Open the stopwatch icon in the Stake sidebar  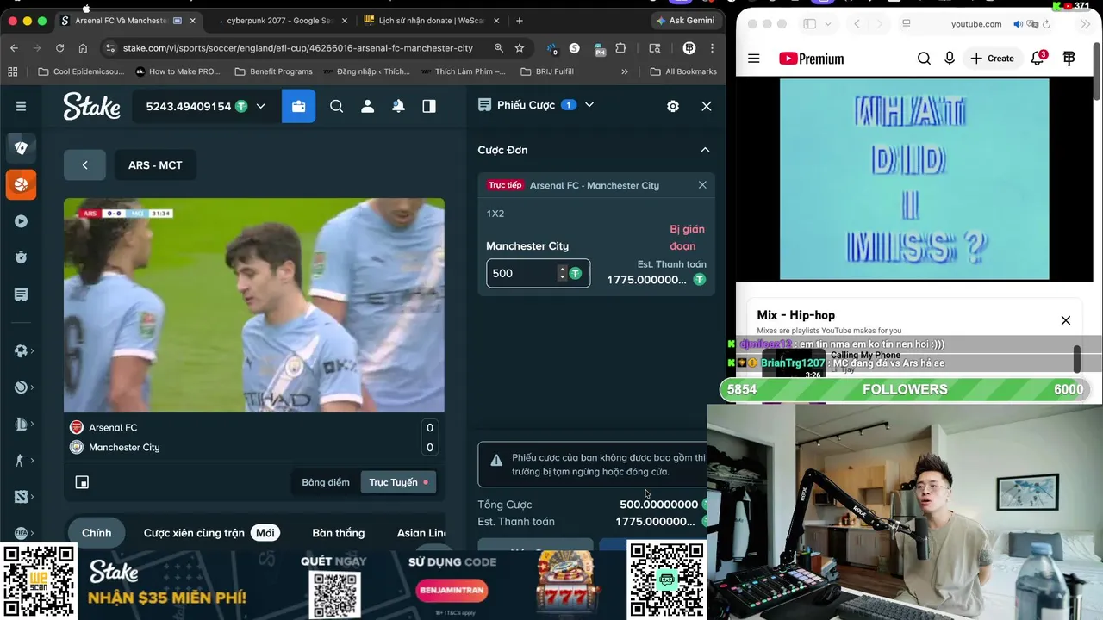pos(21,257)
